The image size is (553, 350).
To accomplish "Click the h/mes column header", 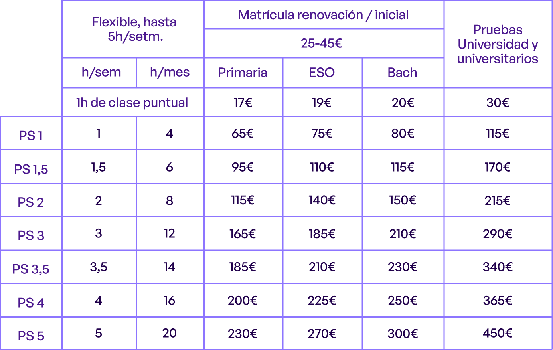I will click(x=170, y=73).
